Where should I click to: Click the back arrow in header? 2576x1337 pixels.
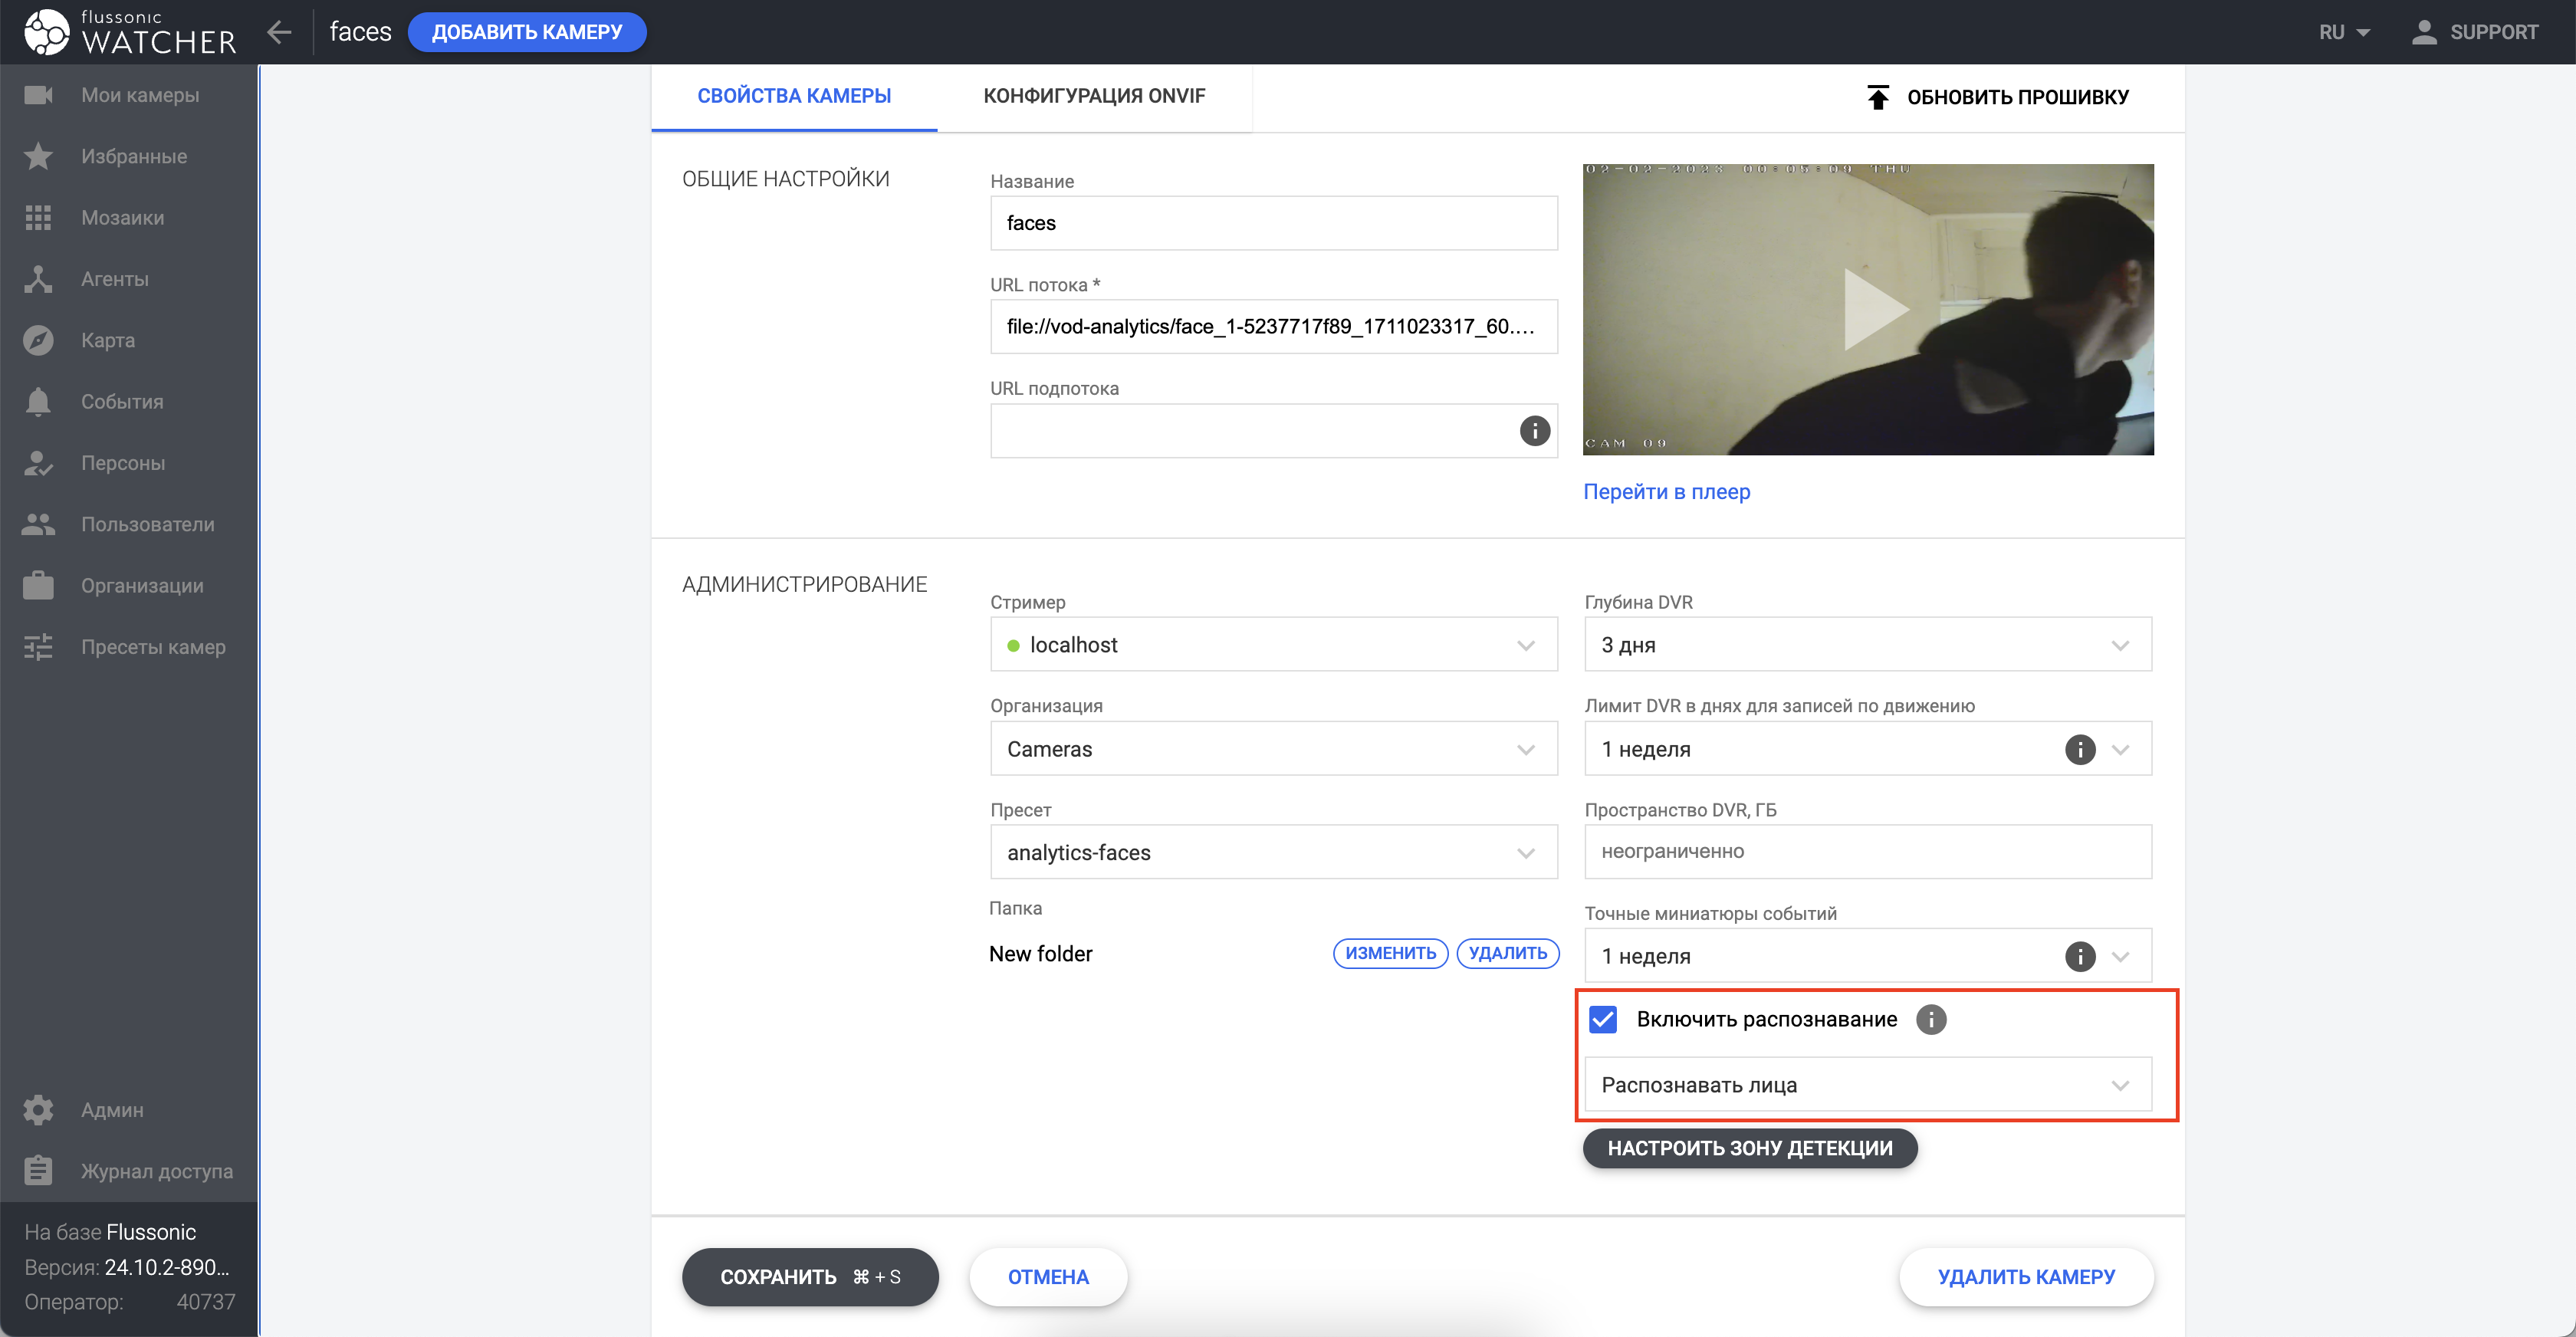(x=279, y=32)
